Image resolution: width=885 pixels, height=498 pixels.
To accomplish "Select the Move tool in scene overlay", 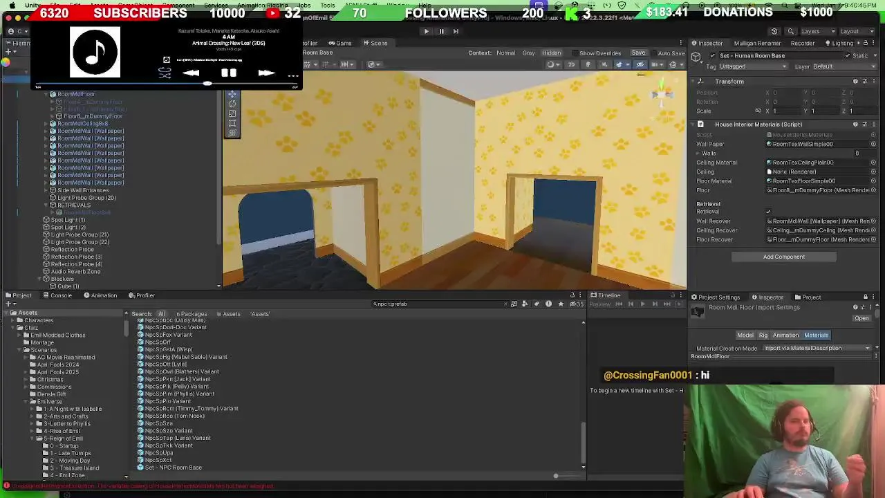I will pos(232,95).
